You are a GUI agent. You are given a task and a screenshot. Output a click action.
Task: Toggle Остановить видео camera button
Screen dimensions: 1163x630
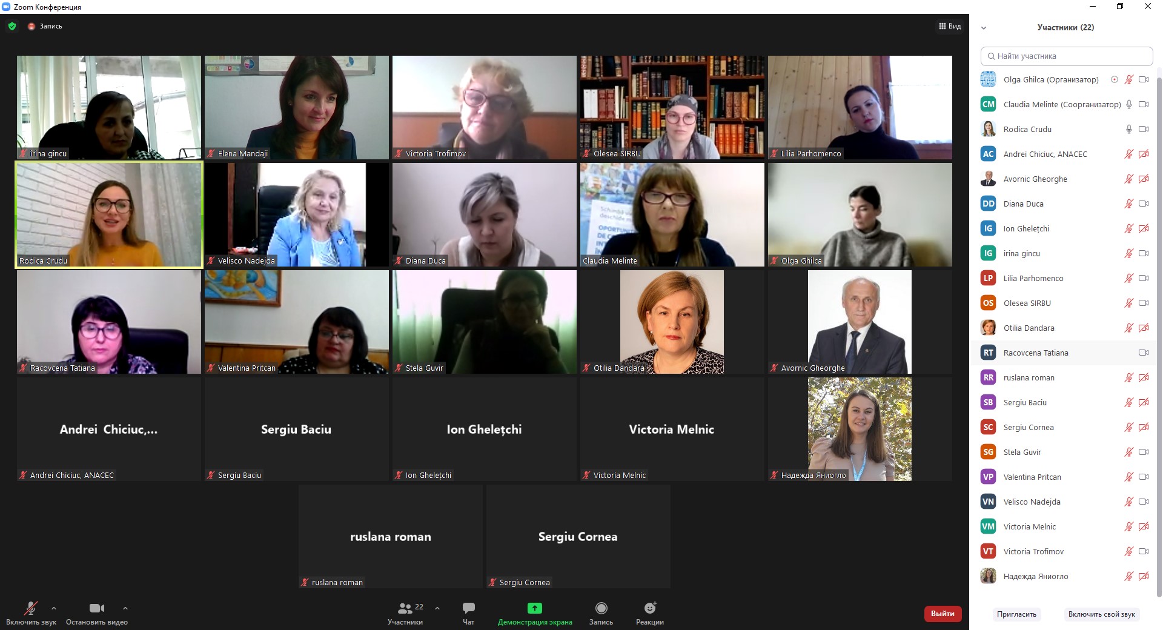[x=97, y=608]
